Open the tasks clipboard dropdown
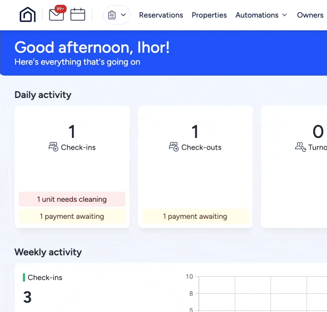The height and width of the screenshot is (312, 327). (x=117, y=15)
